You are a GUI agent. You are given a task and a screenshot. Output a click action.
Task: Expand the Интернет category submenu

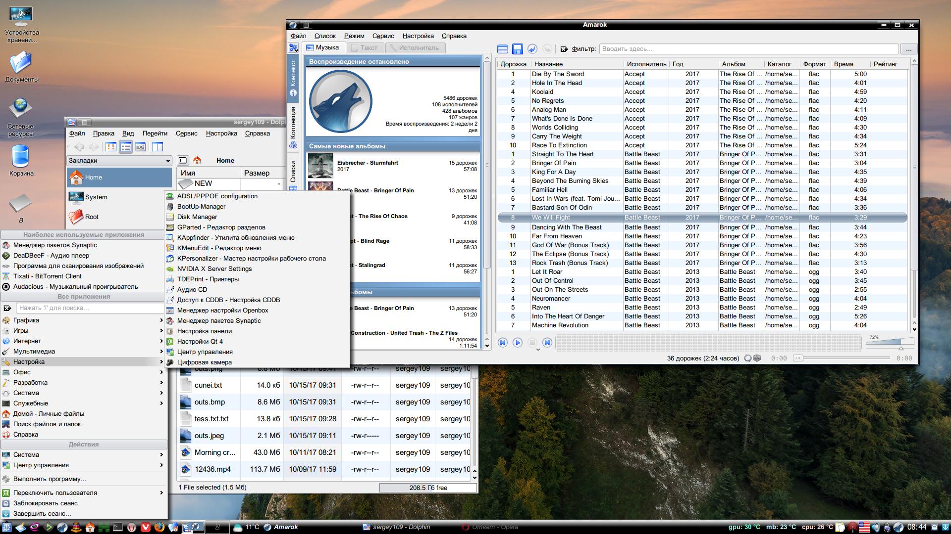tap(83, 341)
